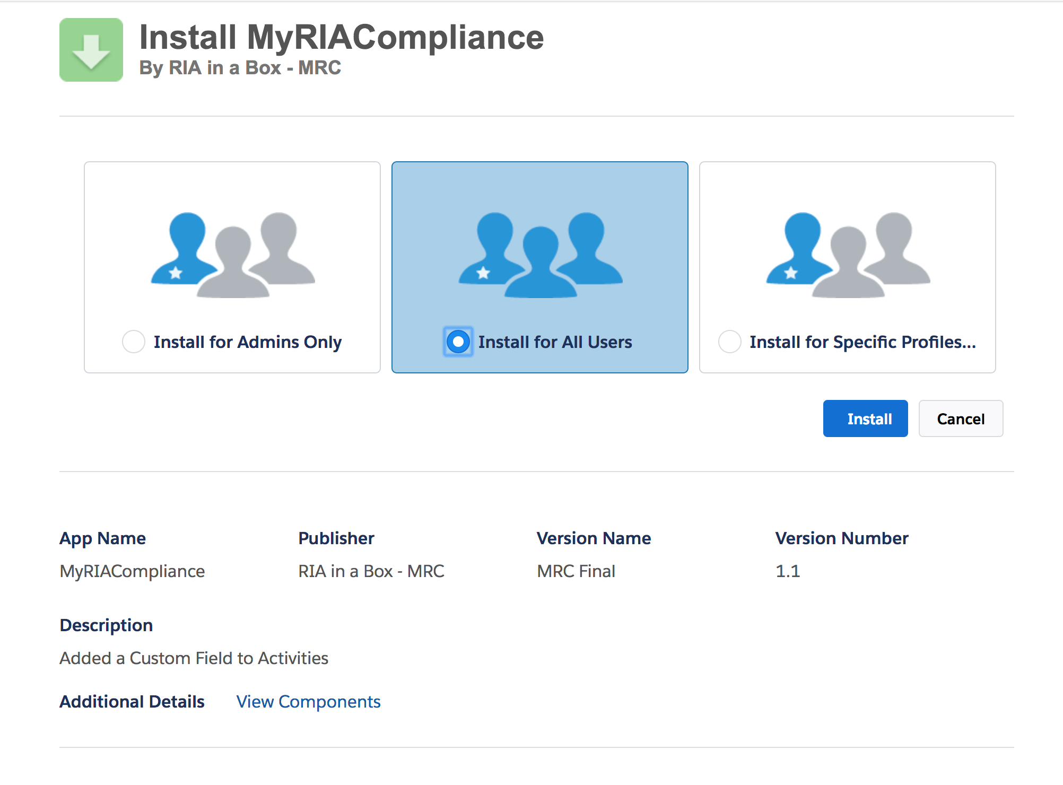Click the MRC Final version name value

[x=576, y=571]
